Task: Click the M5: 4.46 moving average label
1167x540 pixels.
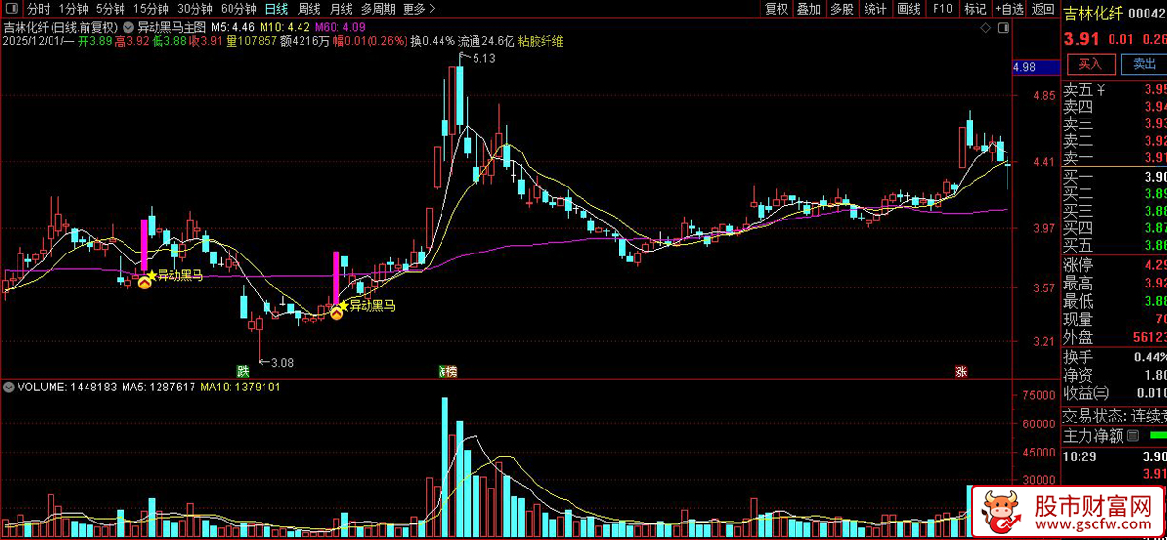Action: [232, 27]
